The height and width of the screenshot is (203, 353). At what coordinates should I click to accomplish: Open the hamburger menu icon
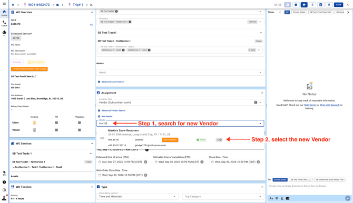[x=4, y=4]
